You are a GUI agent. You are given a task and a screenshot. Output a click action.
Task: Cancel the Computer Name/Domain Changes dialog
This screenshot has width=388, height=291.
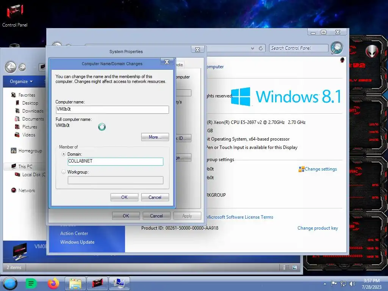[155, 197]
